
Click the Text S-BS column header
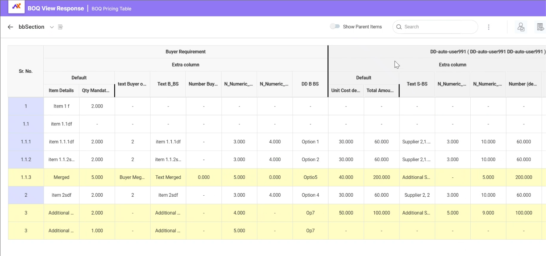[x=417, y=84]
